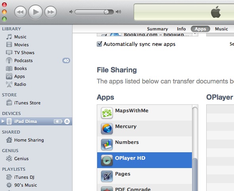Click the PDF Comrade name in the list

point(133,189)
